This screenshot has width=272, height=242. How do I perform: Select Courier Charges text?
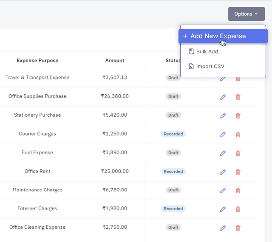click(x=37, y=134)
